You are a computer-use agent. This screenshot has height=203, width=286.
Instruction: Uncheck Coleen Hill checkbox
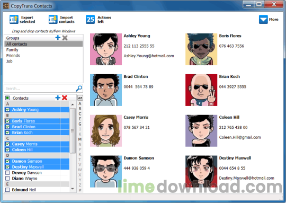click(7, 149)
